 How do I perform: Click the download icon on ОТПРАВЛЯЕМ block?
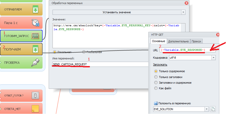(x=35, y=10)
